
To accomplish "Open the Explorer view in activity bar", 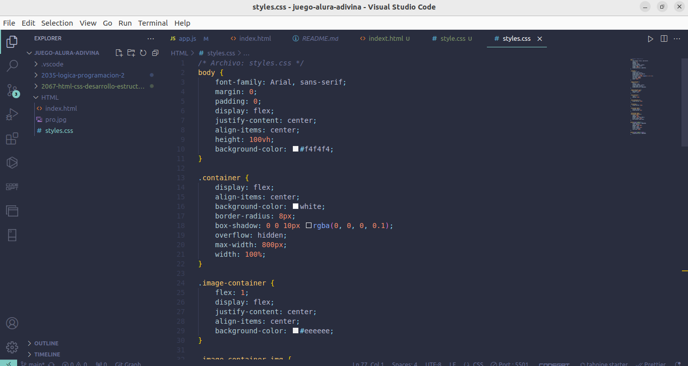I will coord(12,42).
